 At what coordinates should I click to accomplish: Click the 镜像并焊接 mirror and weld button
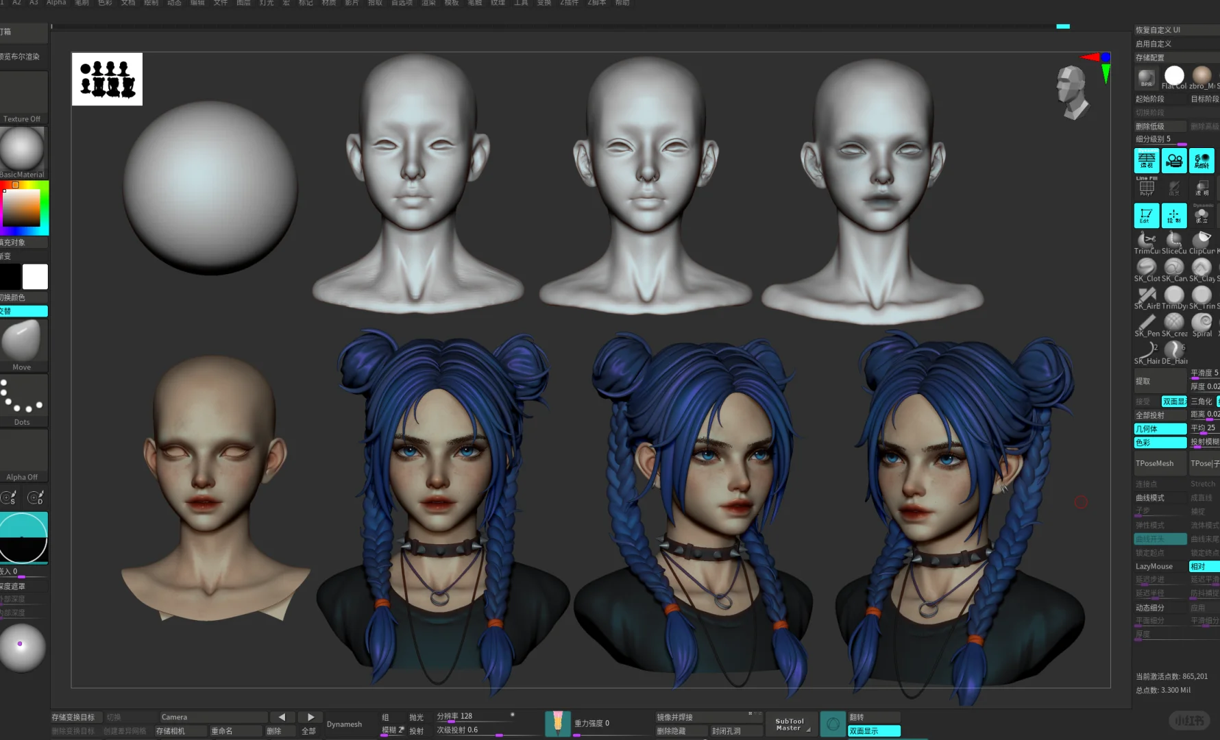pos(709,717)
